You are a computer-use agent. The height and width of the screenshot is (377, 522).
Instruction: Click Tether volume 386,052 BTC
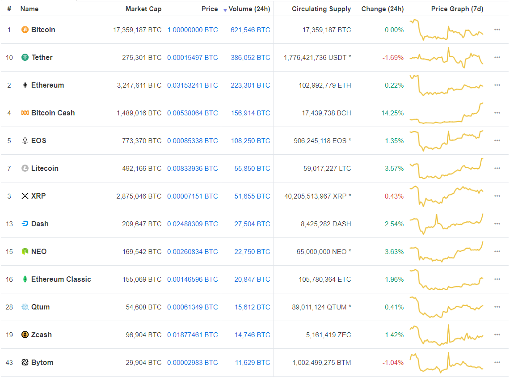pyautogui.click(x=250, y=58)
